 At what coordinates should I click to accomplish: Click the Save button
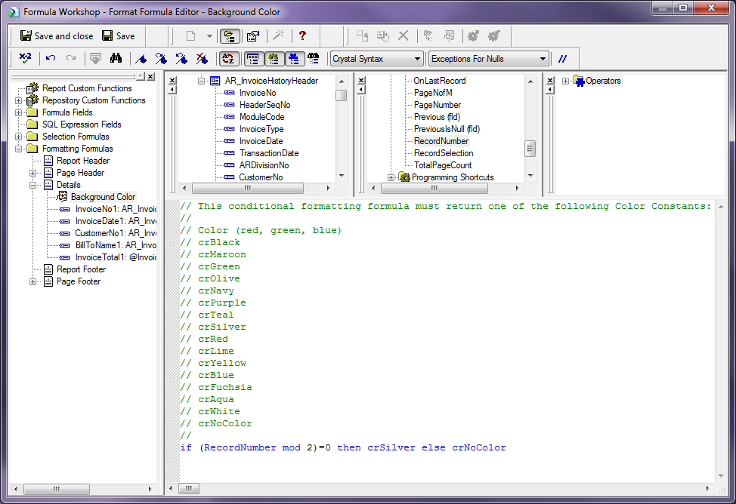point(119,35)
